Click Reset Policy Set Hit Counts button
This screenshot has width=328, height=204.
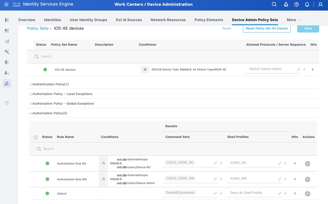tap(267, 28)
